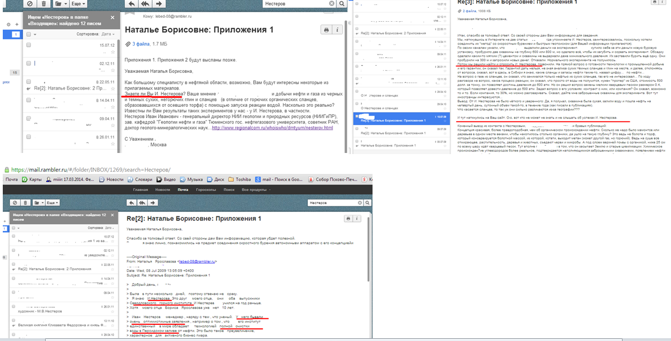Reply to the 'Наталье Борисовне: Приложения 1' email
Screen dimensions: 671x341
[132, 3]
